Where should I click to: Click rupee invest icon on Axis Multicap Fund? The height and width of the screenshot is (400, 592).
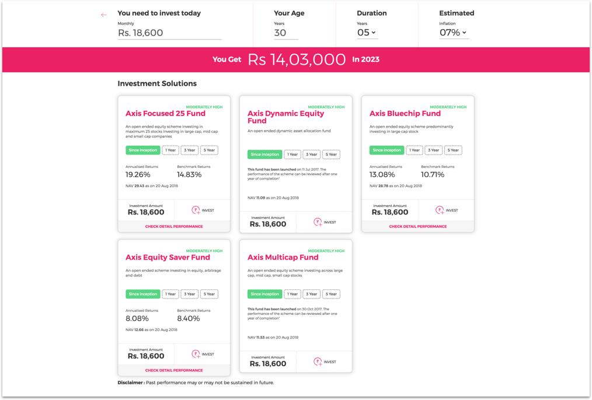pos(318,362)
